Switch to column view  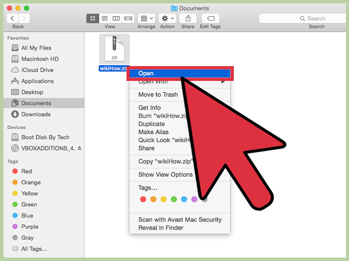tap(116, 18)
